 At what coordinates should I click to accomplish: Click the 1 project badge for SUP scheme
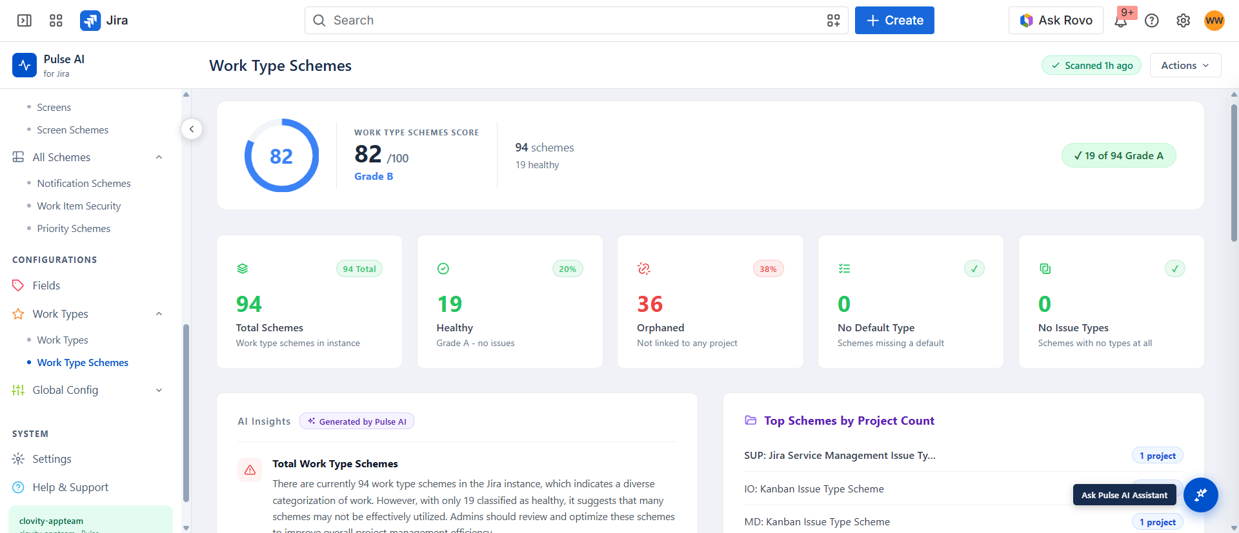1157,456
